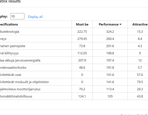
Task: Click the Export results link at bottom
Action: pyautogui.click(x=134, y=114)
